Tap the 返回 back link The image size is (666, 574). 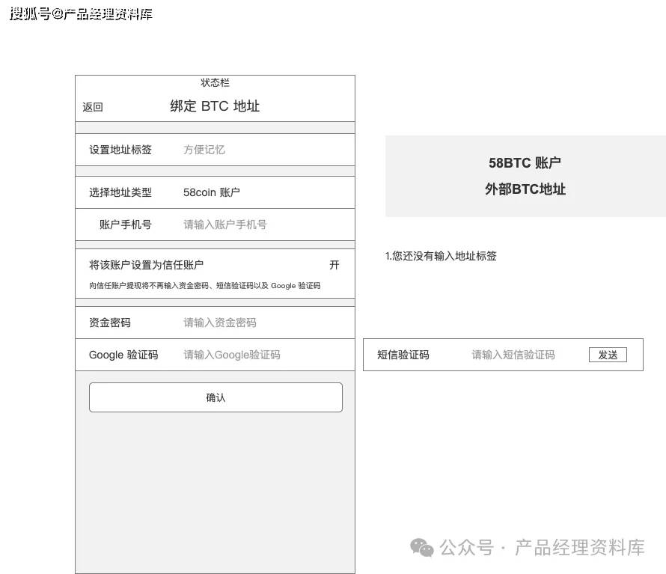coord(92,107)
